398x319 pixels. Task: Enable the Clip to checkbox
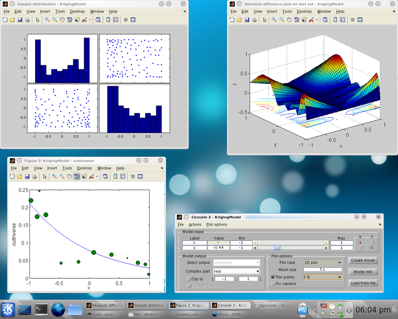tap(189, 279)
